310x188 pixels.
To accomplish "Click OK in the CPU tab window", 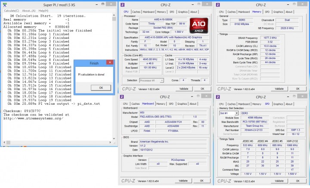I will coord(202,89).
